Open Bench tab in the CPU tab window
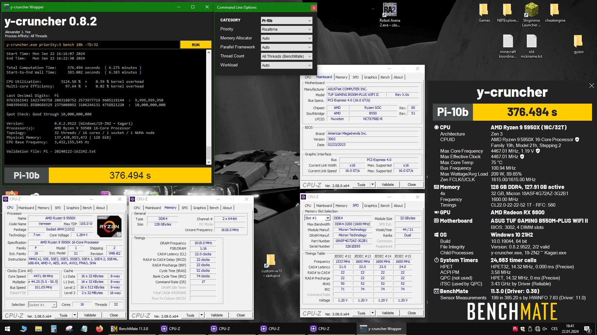This screenshot has height=335, width=597. pos(87,208)
